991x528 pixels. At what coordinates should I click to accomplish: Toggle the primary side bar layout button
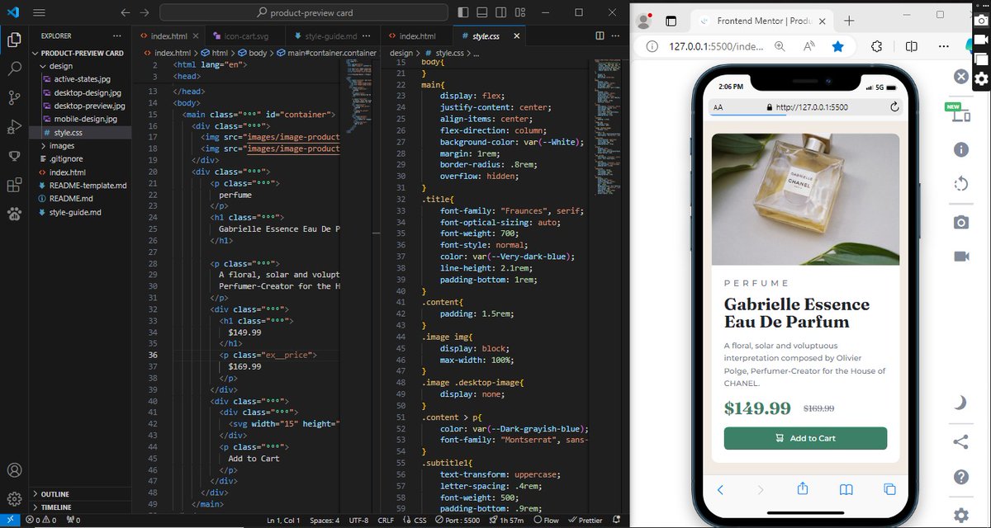pos(465,12)
